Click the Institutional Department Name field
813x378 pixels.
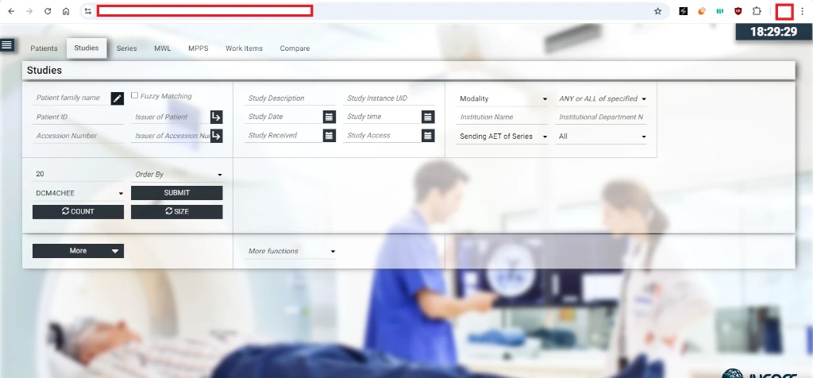click(x=602, y=118)
